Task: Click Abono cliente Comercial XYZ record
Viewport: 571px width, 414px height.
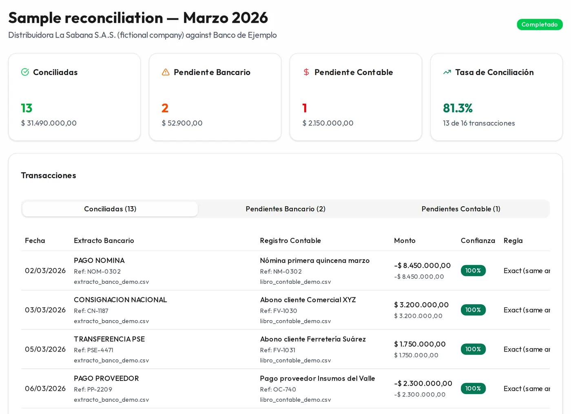Action: (308, 300)
